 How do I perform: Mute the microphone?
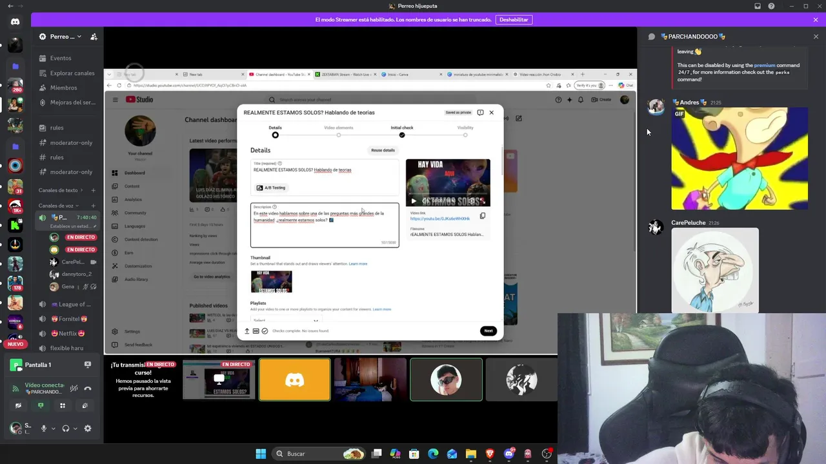[44, 429]
